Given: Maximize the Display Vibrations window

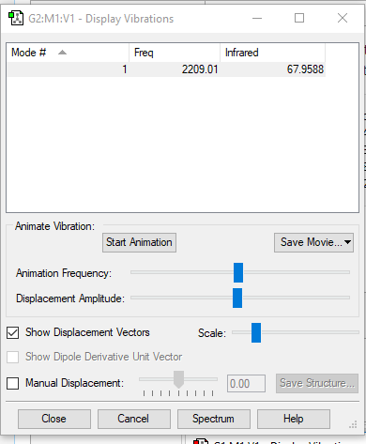Looking at the screenshot, I should (299, 18).
